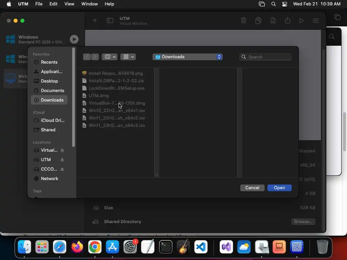The image size is (347, 260).
Task: Click the column resize handle
Action: pyautogui.click(x=157, y=175)
